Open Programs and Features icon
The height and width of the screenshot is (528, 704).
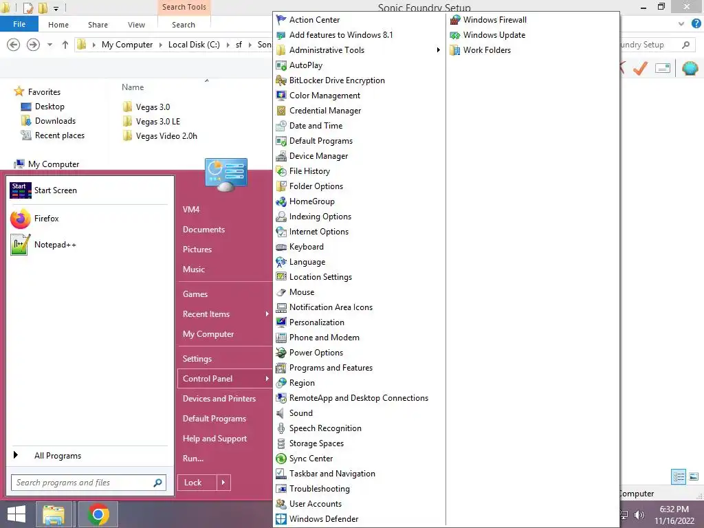tap(281, 368)
